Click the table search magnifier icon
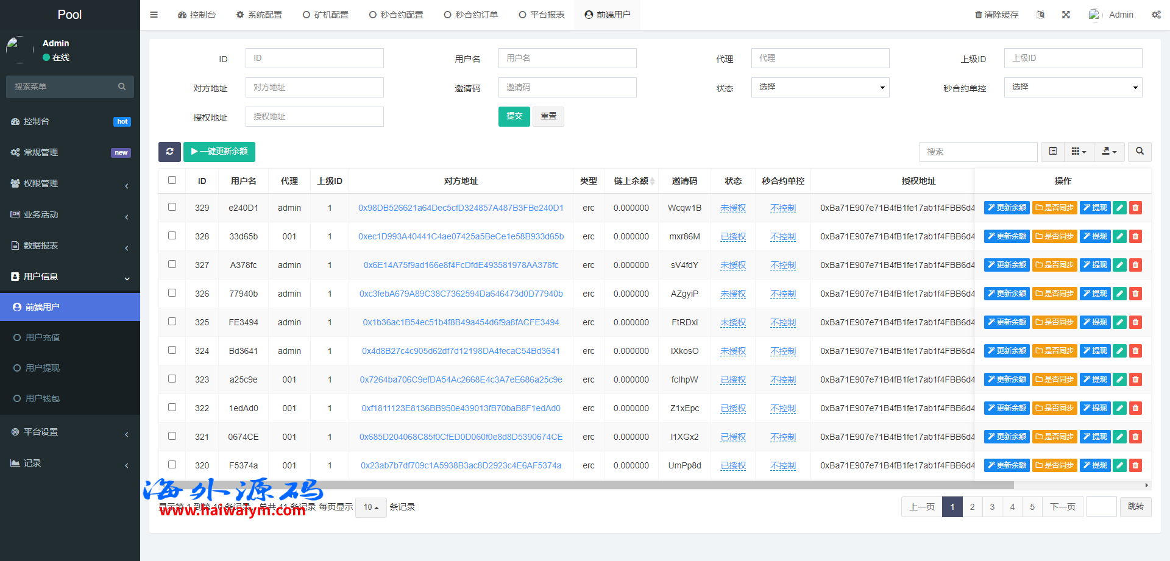This screenshot has width=1170, height=561. (x=1140, y=152)
